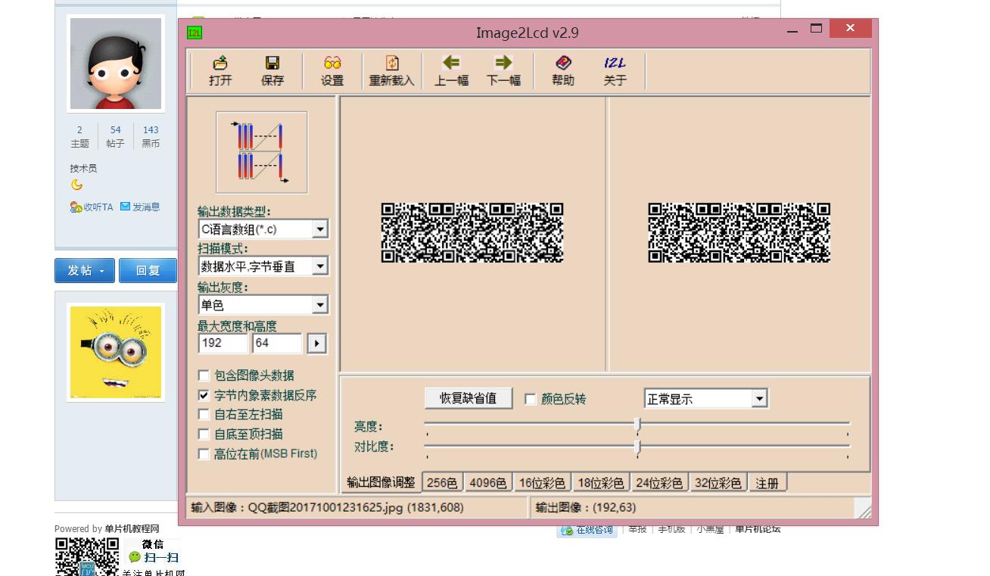Enable 高位在前(MSB First) checkbox
990x576 pixels.
tap(204, 454)
